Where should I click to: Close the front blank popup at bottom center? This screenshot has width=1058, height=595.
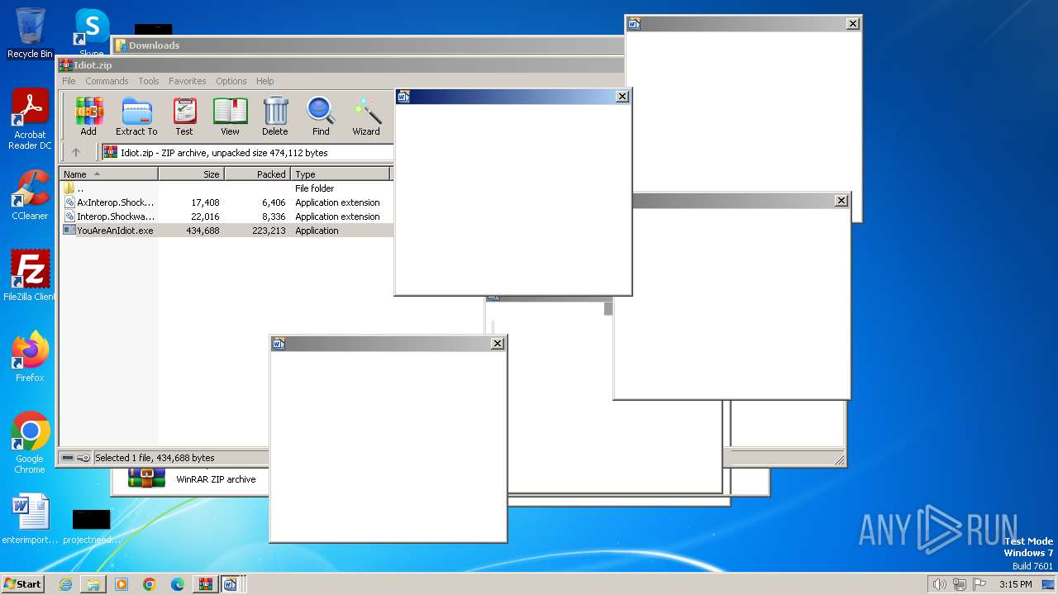coord(497,344)
